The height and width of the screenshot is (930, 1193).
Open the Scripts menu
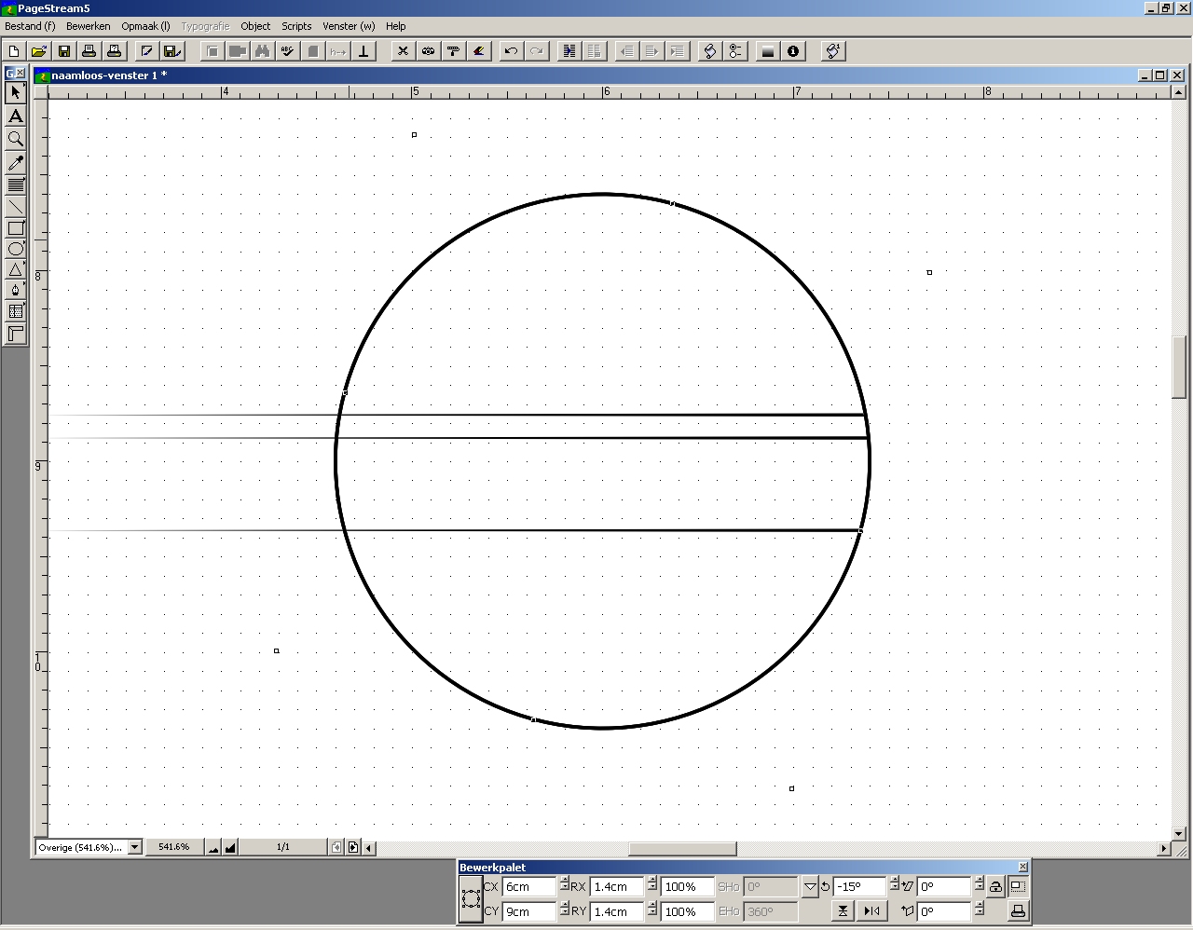[x=296, y=26]
